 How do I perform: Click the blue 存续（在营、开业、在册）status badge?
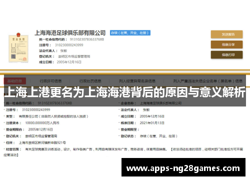click(130, 33)
